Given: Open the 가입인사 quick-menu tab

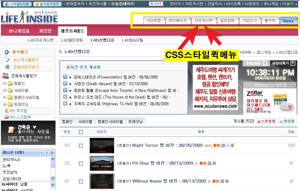Looking at the screenshot, I should point(250,20).
